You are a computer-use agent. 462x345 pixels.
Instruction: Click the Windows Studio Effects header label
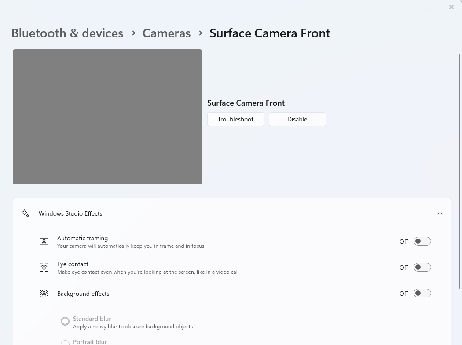pyautogui.click(x=70, y=213)
